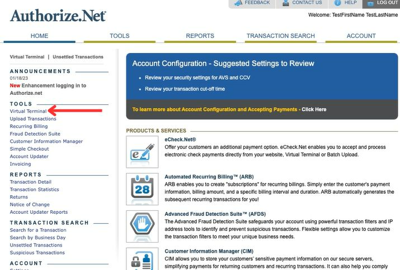Open the Transaction Detail report
Image resolution: width=400 pixels, height=270 pixels.
pyautogui.click(x=31, y=182)
